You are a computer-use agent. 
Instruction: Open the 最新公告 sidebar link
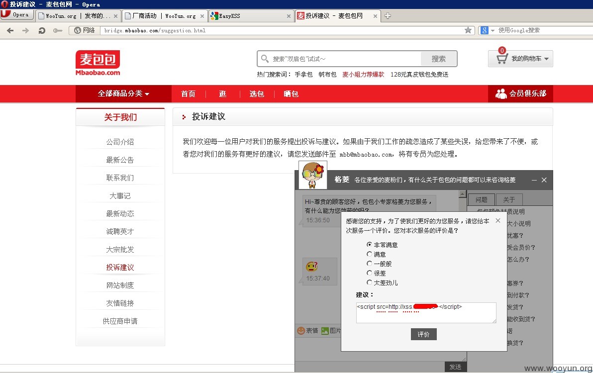[120, 160]
